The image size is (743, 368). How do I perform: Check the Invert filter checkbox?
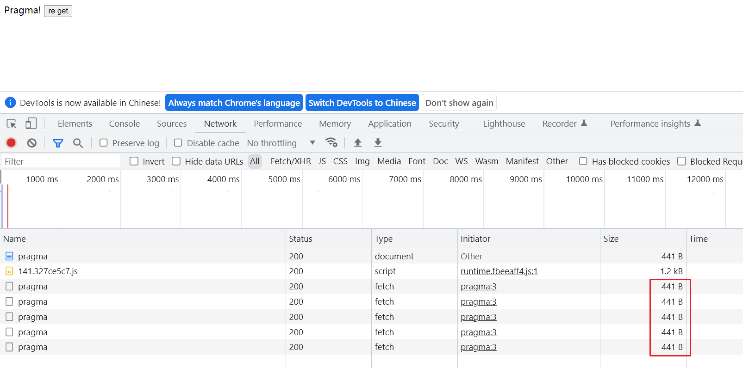click(134, 161)
